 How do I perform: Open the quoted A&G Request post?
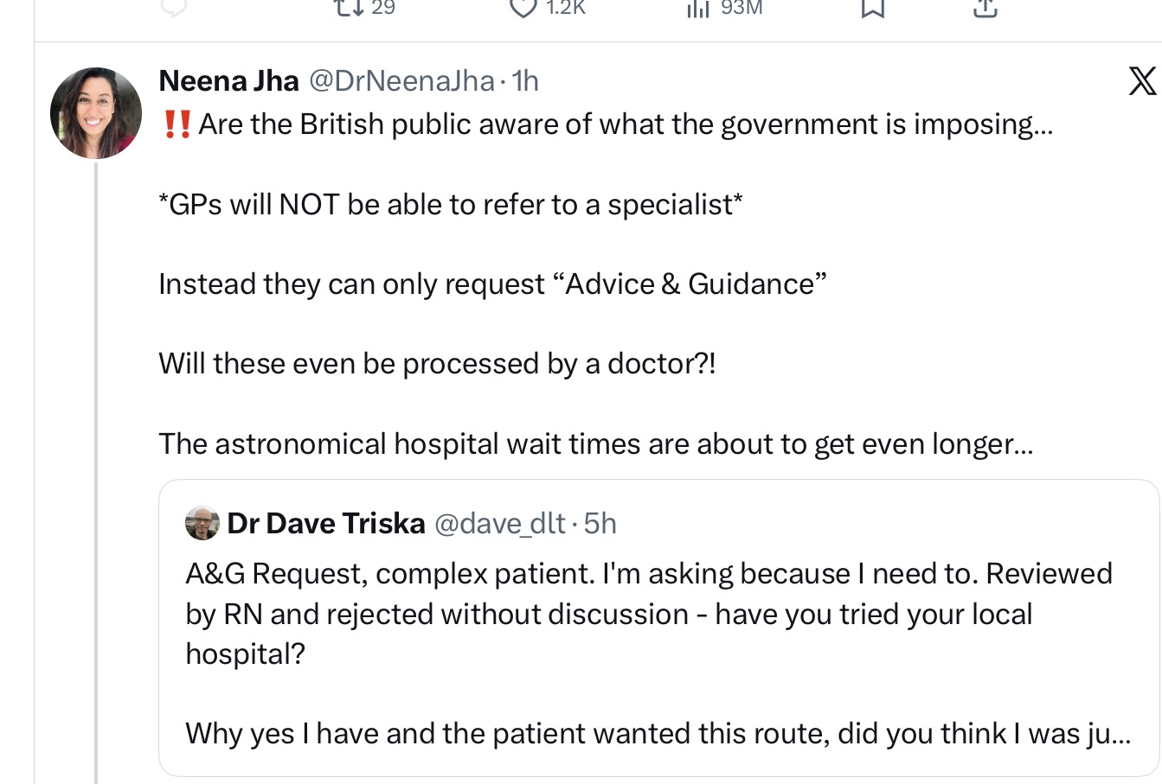649,614
